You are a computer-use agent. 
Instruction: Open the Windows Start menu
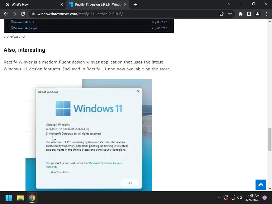(x=8, y=198)
